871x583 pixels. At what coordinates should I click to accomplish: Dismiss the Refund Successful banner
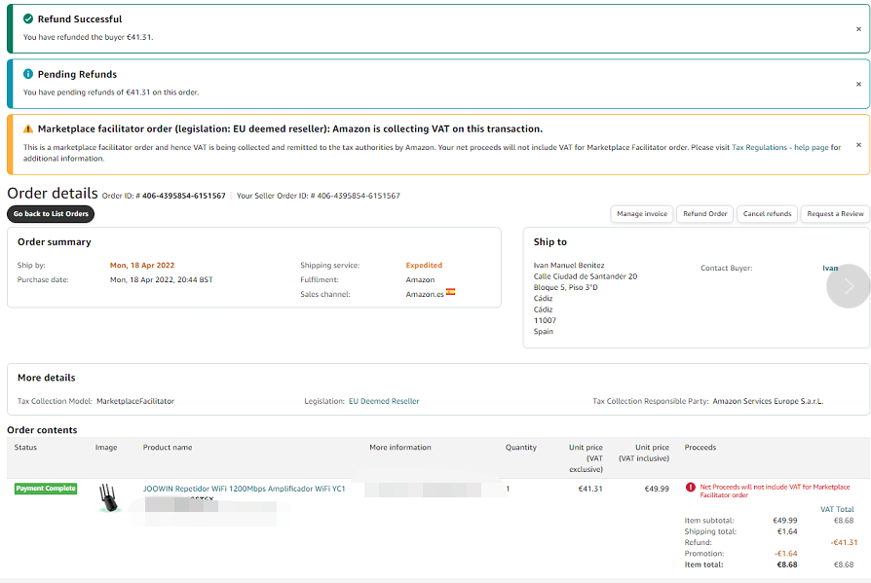coord(858,29)
